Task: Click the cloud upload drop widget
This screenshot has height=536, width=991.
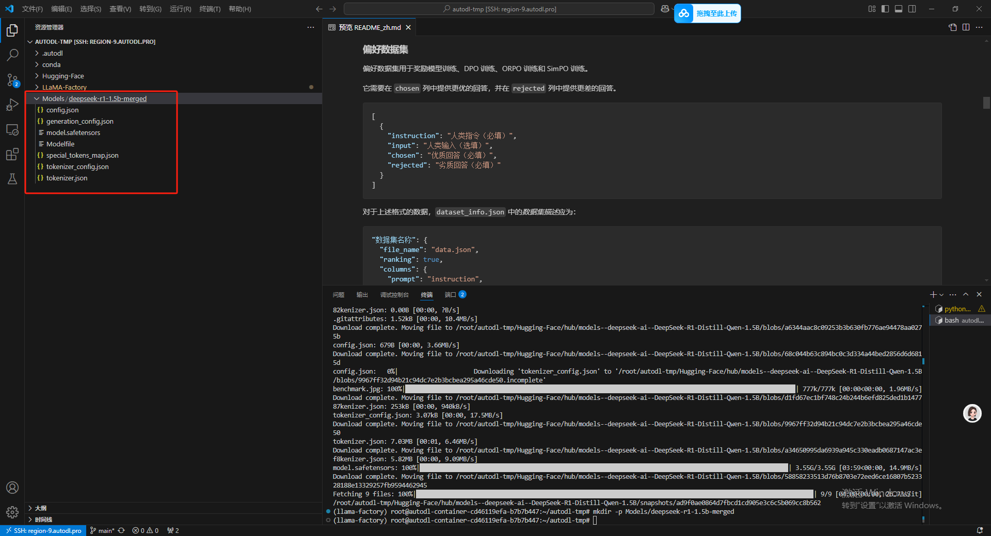Action: [707, 13]
